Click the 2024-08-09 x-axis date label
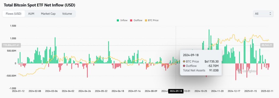Screen dimensions: 279x98 click(x=151, y=91)
